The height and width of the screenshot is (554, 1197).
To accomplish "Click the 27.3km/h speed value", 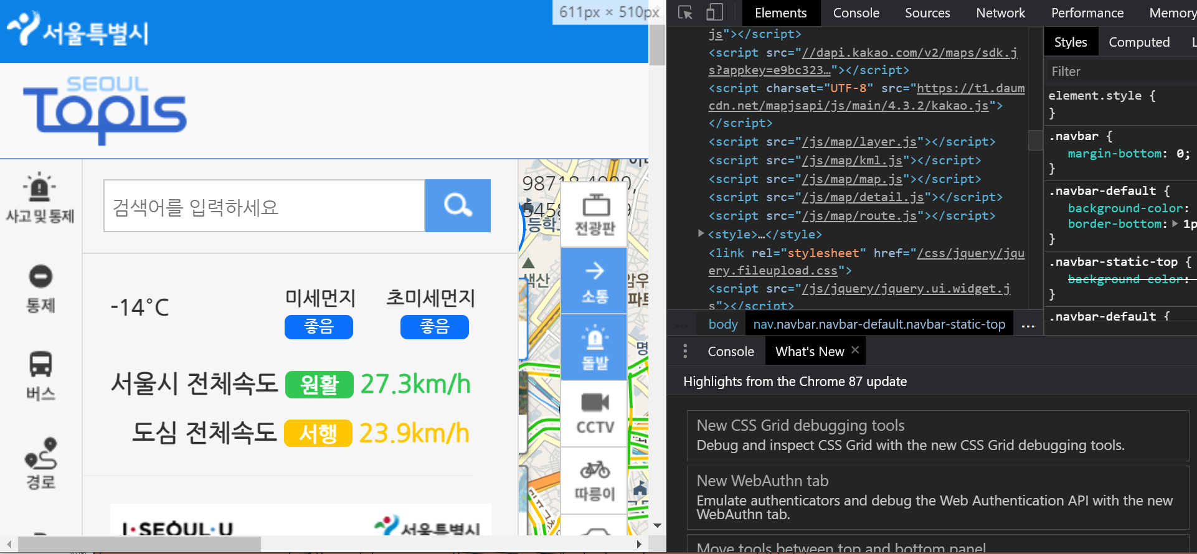I will click(415, 384).
